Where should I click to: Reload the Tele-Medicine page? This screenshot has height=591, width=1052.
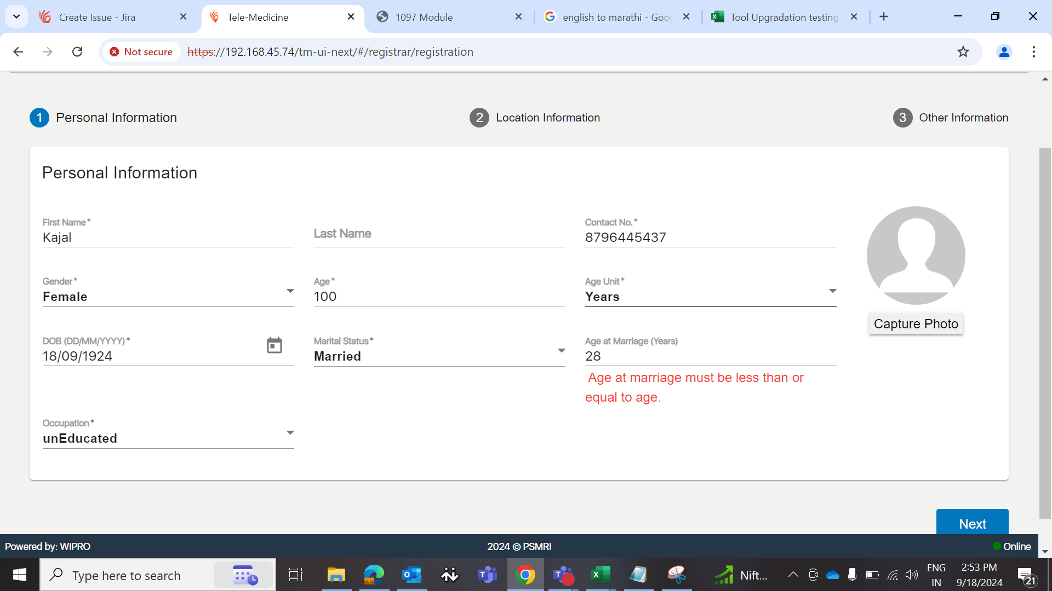[77, 51]
